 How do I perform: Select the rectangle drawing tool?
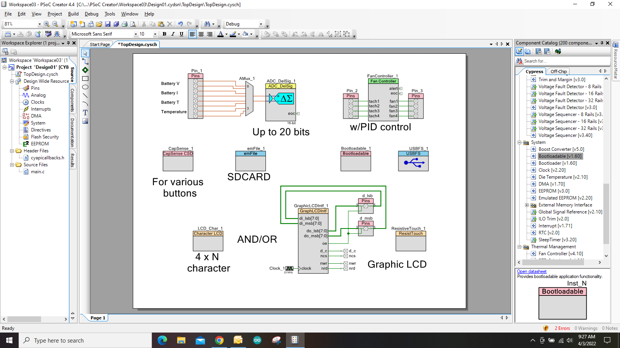pyautogui.click(x=85, y=78)
